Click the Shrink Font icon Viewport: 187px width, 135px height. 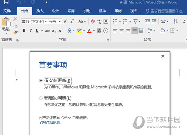coord(72,22)
